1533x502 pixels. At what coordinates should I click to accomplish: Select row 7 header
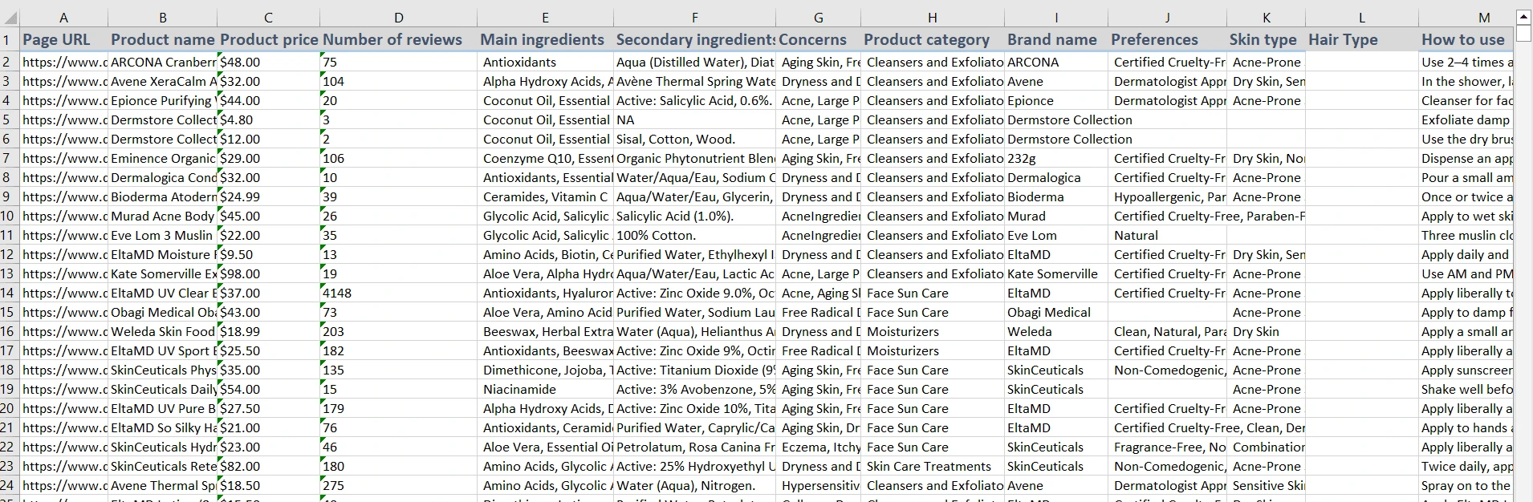9,158
